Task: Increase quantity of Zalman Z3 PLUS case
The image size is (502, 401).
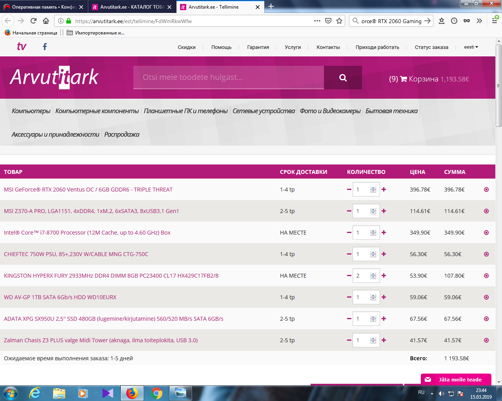Action: [384, 340]
